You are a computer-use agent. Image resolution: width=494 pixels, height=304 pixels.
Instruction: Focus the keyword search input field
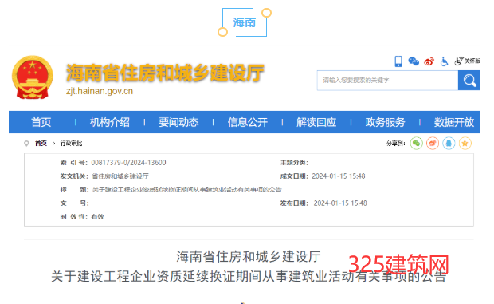coord(387,81)
